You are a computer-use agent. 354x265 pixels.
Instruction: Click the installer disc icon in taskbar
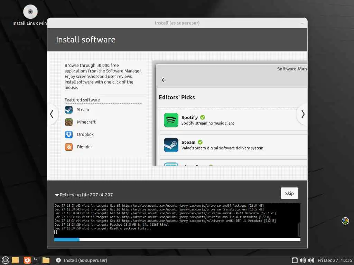click(x=58, y=260)
